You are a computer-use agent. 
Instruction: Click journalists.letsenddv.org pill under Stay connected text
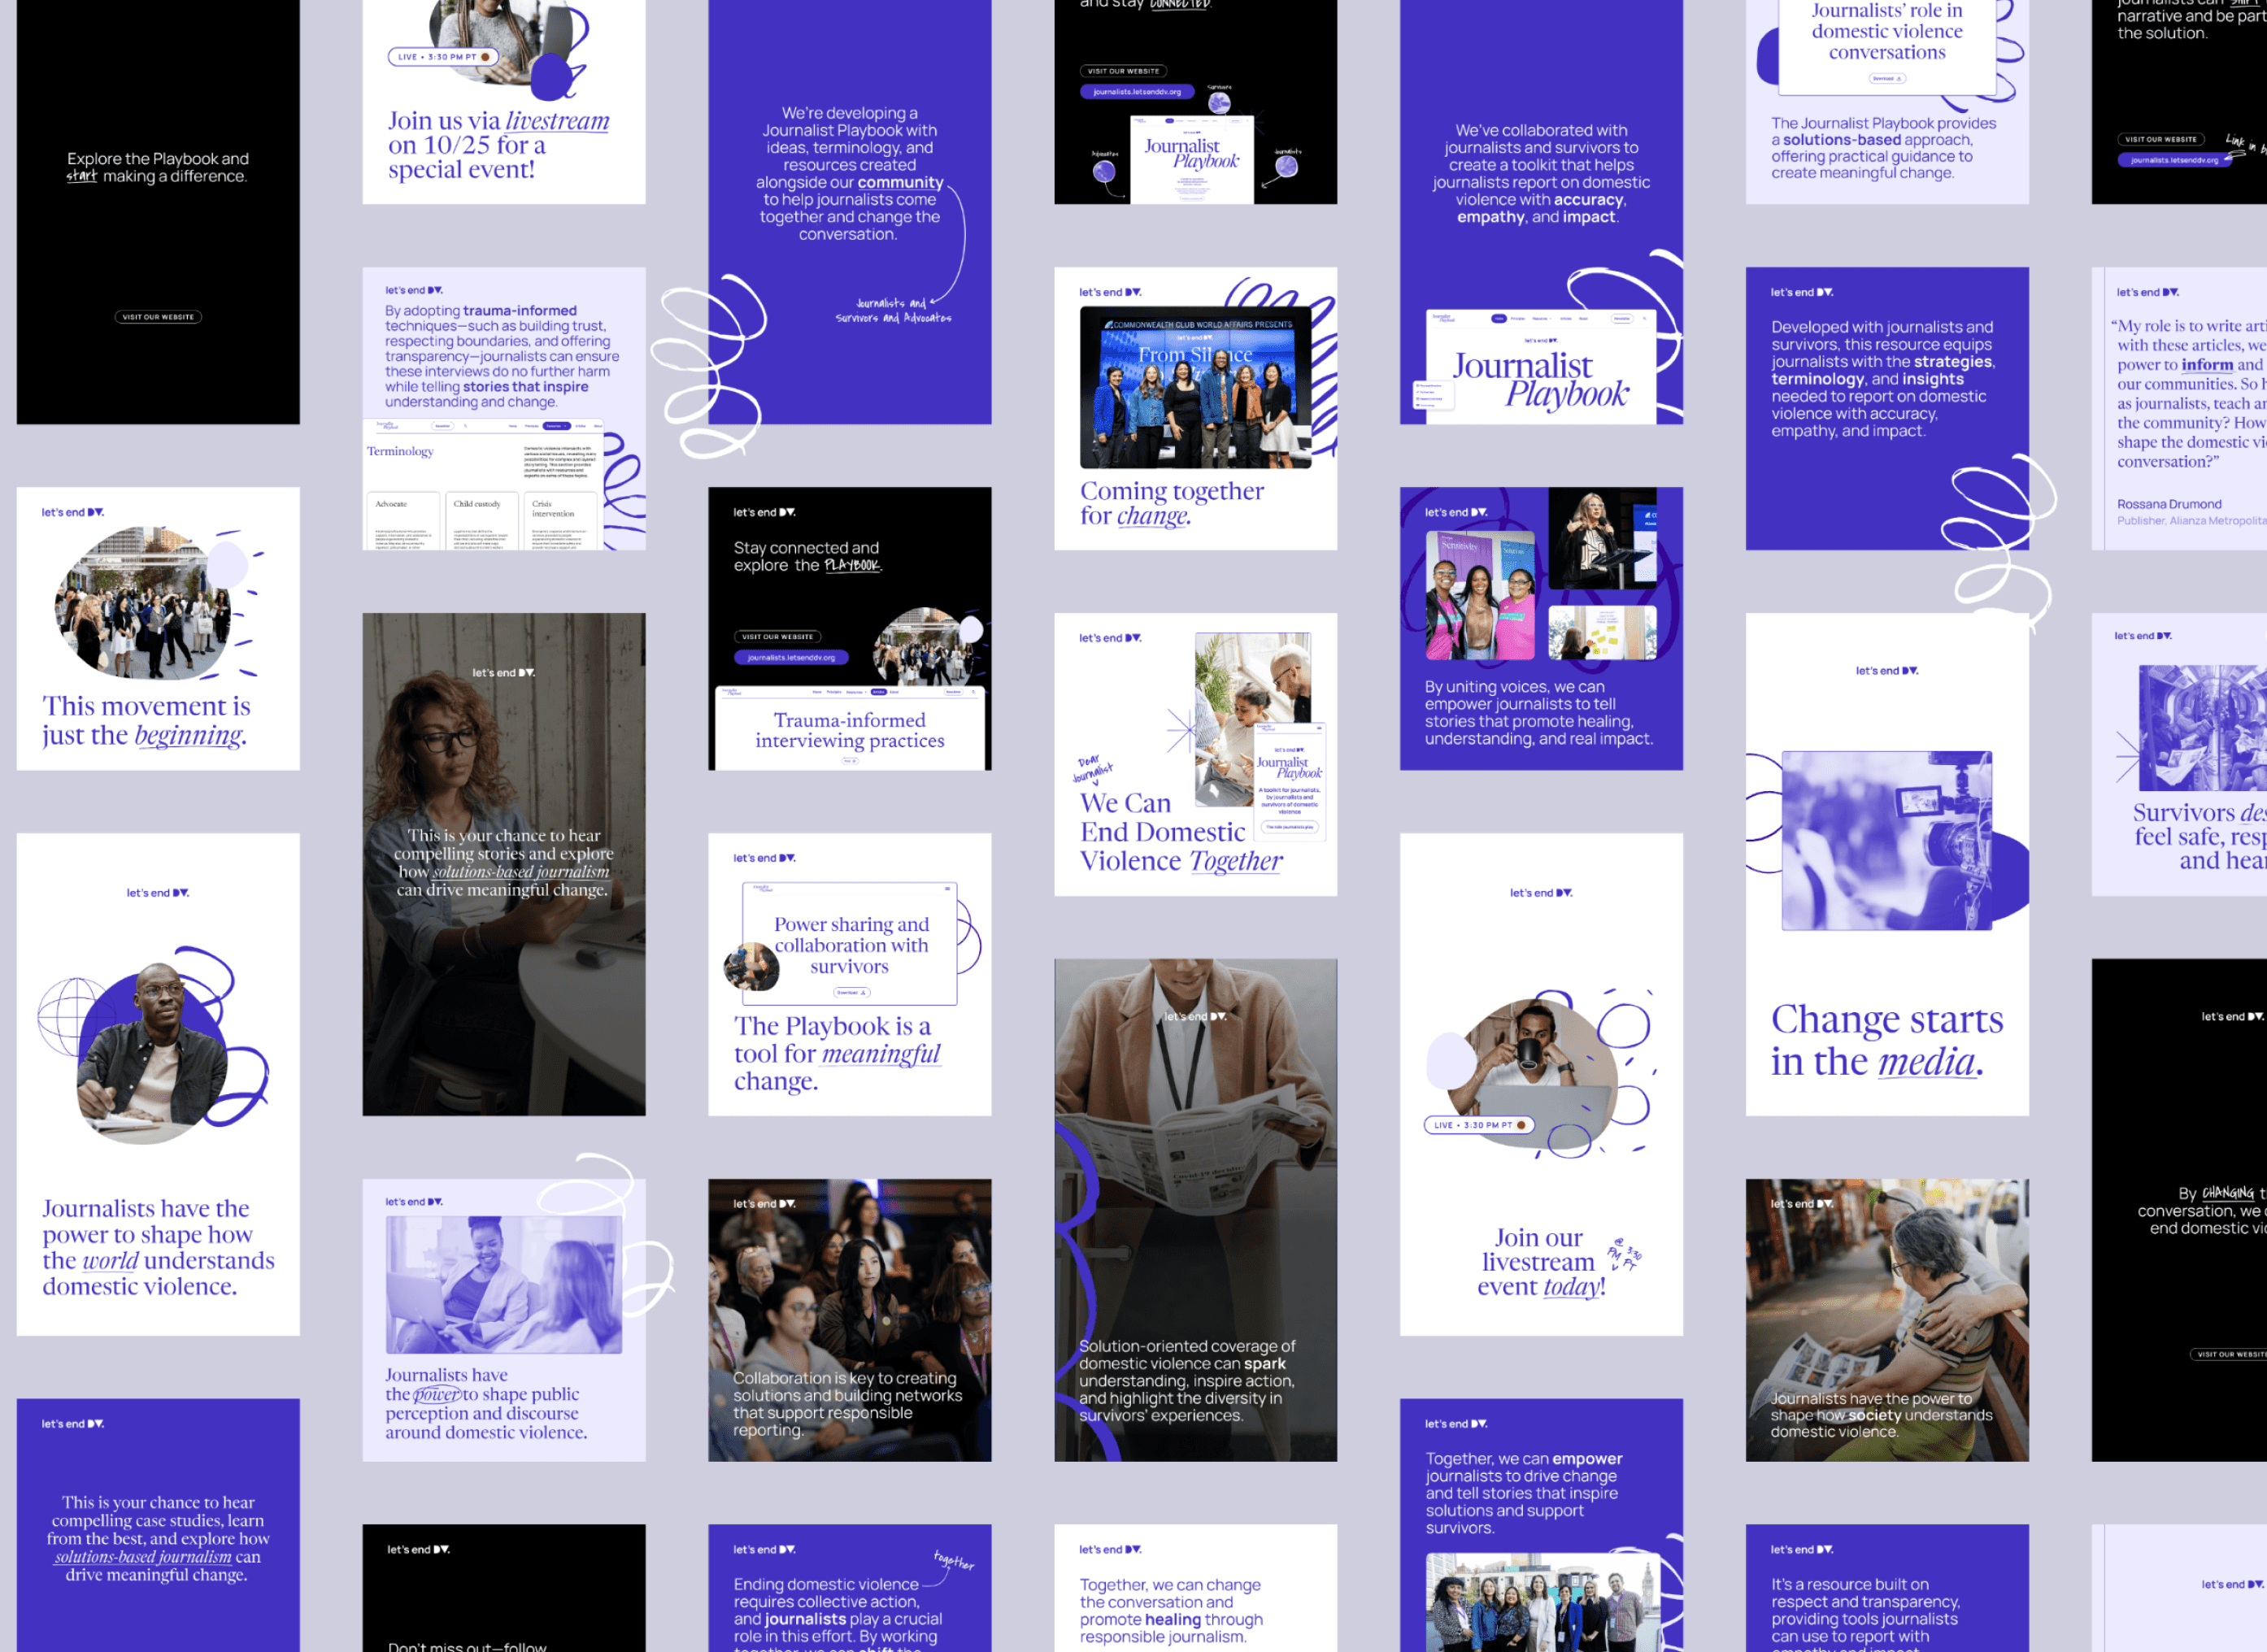(x=791, y=658)
